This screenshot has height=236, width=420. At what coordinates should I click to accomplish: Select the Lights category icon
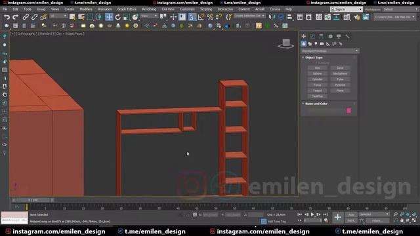click(316, 44)
